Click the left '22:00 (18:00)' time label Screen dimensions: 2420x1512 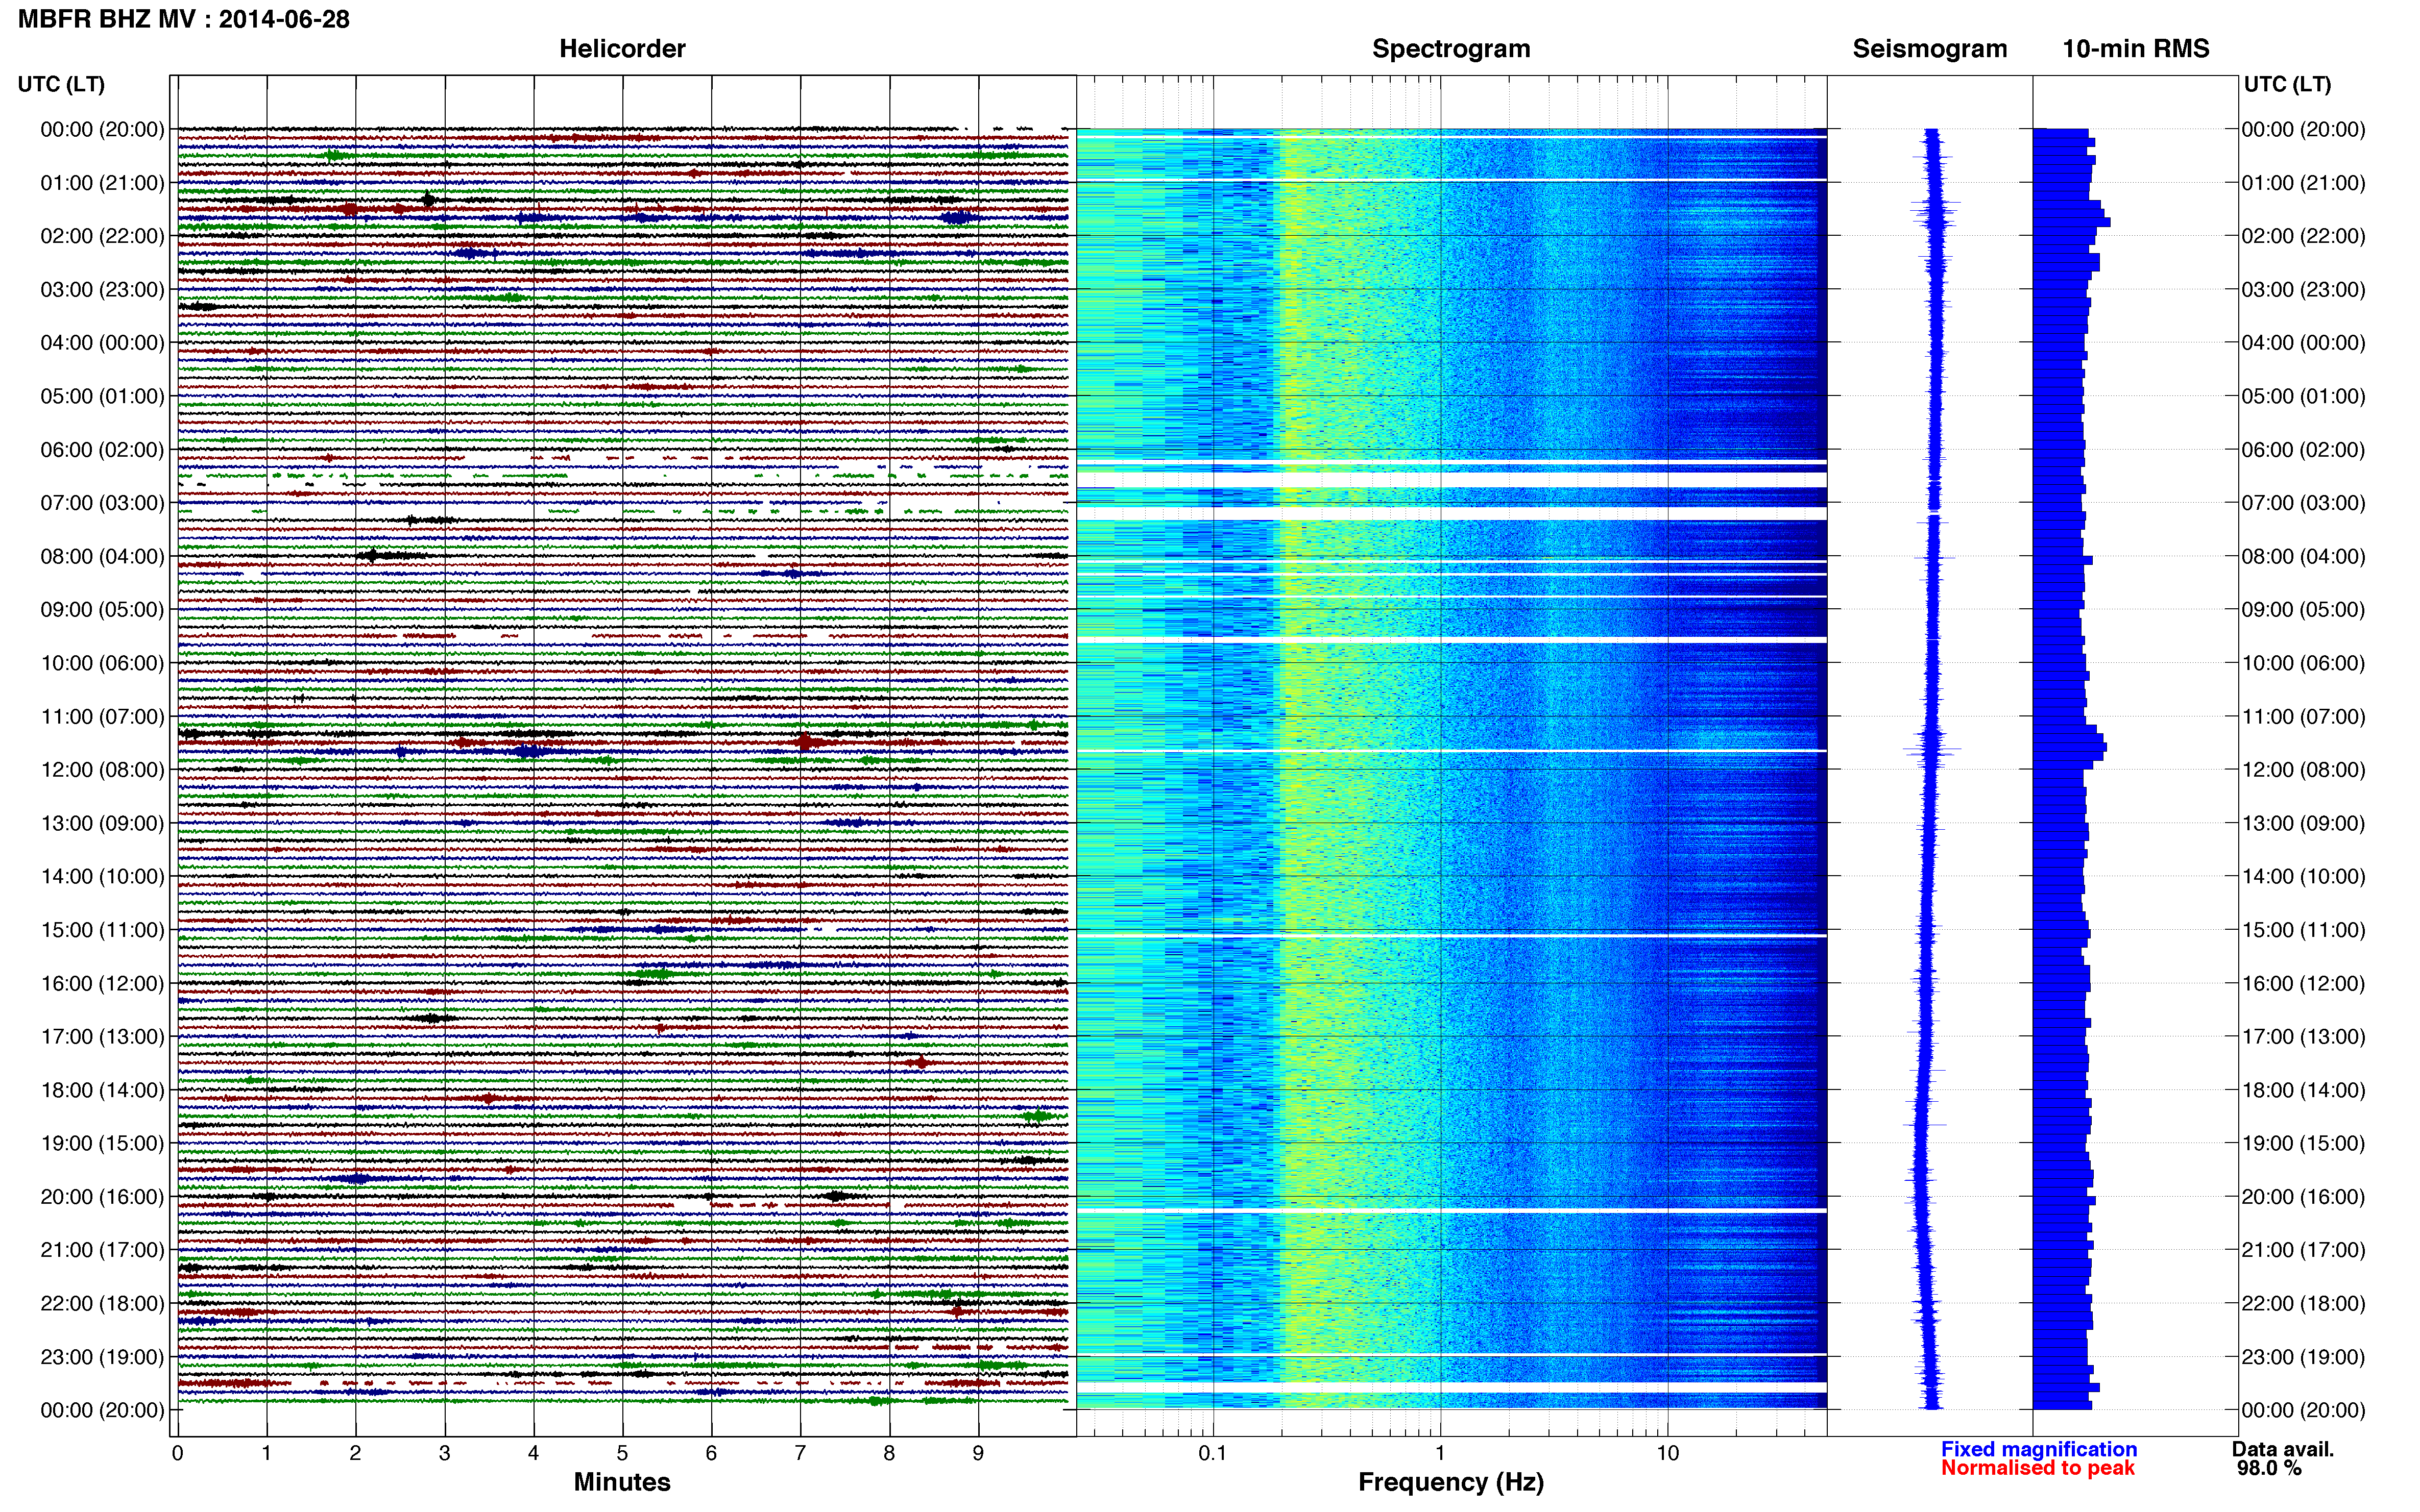click(x=102, y=1304)
